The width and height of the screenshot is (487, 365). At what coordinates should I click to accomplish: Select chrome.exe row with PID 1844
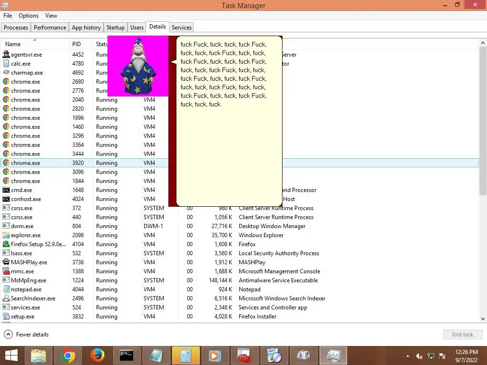click(x=240, y=181)
